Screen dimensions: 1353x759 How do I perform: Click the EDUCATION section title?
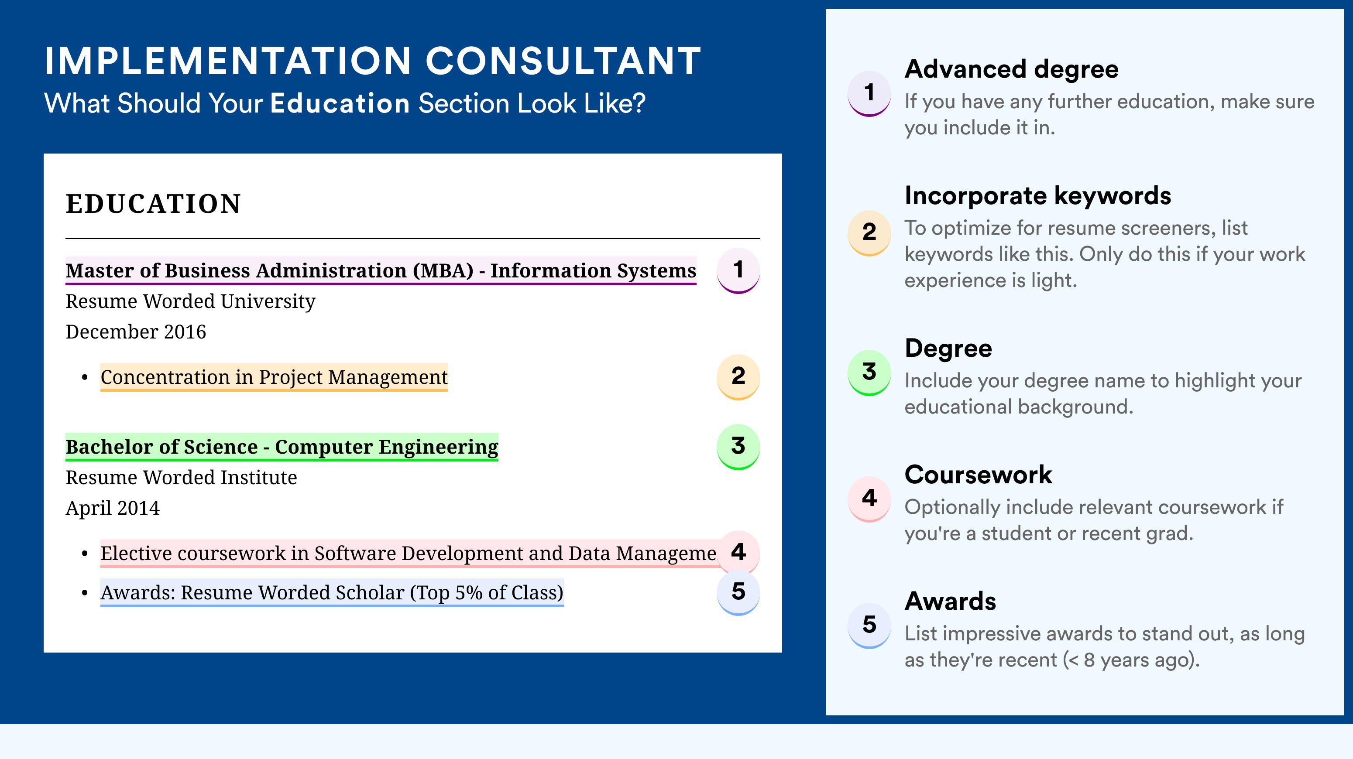[x=153, y=204]
